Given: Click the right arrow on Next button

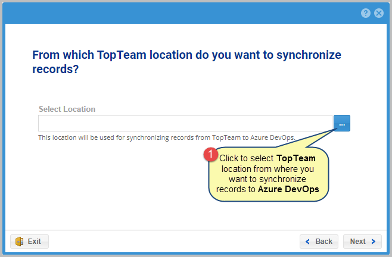Looking at the screenshot, I should click(374, 242).
